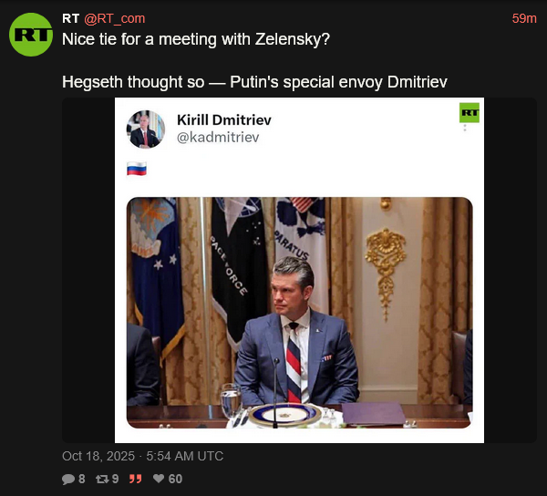The image size is (547, 496).
Task: Click the Russian flag emoji
Action: (137, 169)
